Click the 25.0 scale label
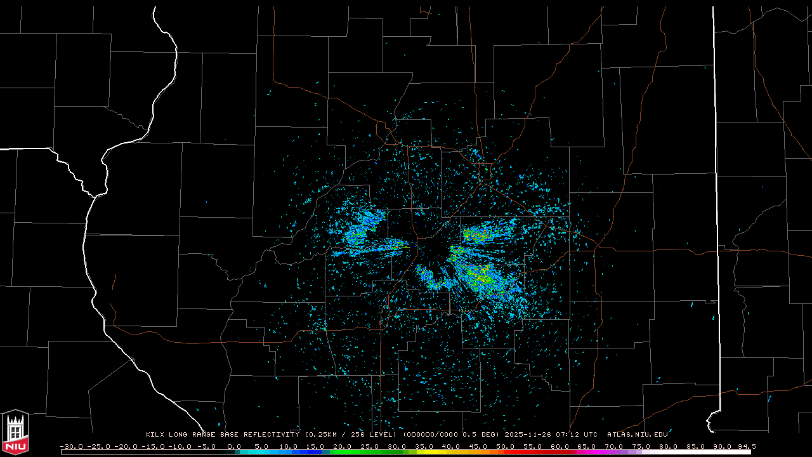Viewport: 812px width, 457px height. pos(370,447)
